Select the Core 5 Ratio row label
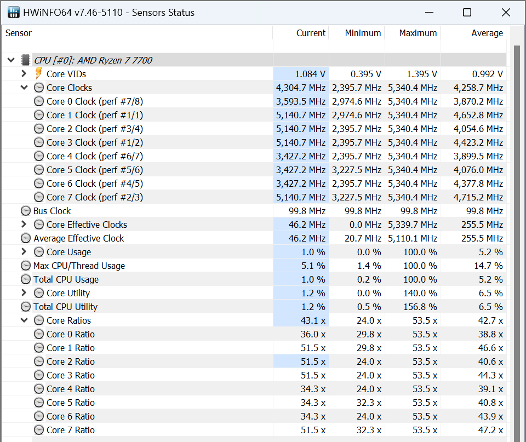 (x=71, y=403)
